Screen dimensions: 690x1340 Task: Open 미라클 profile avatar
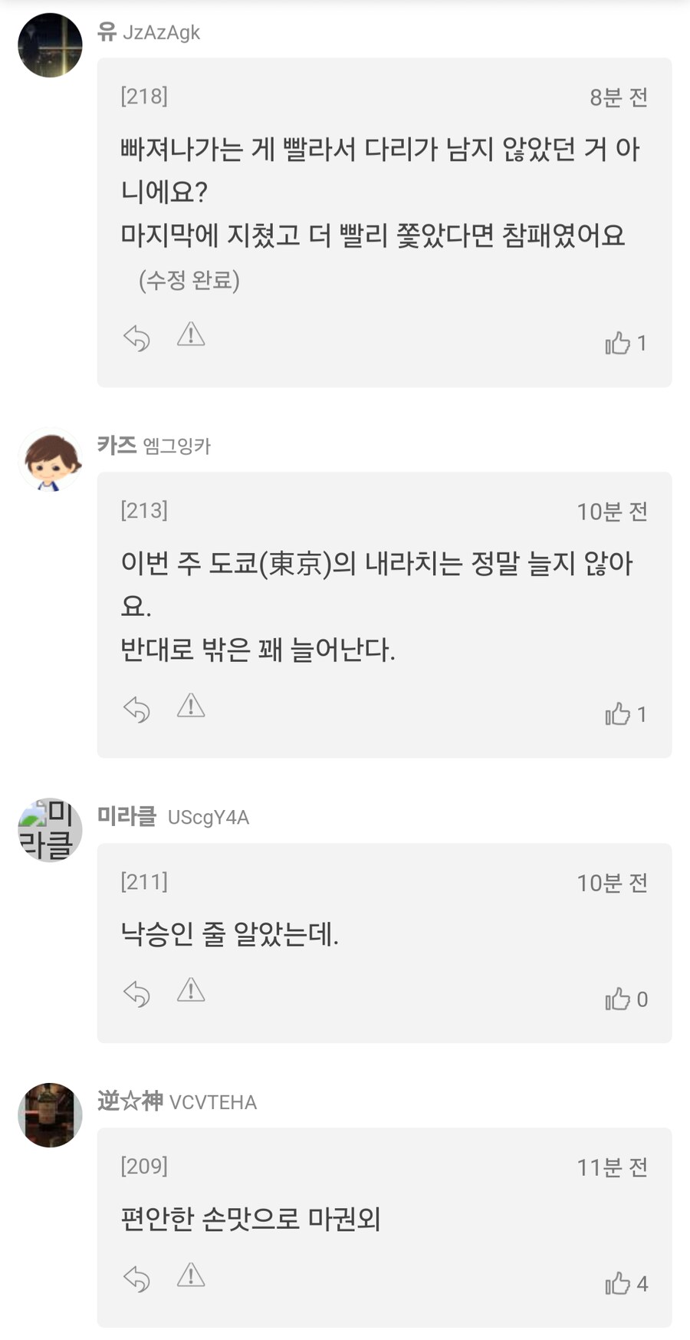[50, 830]
